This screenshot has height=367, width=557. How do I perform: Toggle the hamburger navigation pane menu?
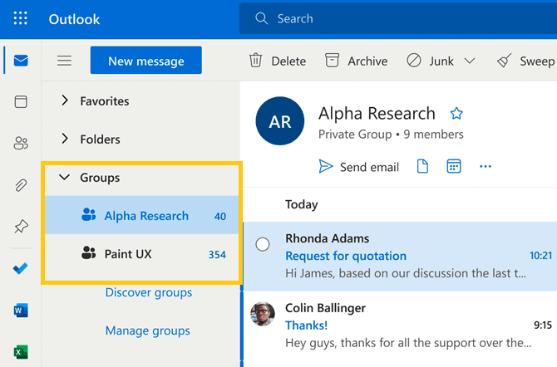(x=64, y=61)
